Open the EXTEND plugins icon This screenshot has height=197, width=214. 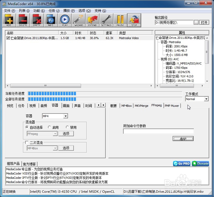(92, 20)
